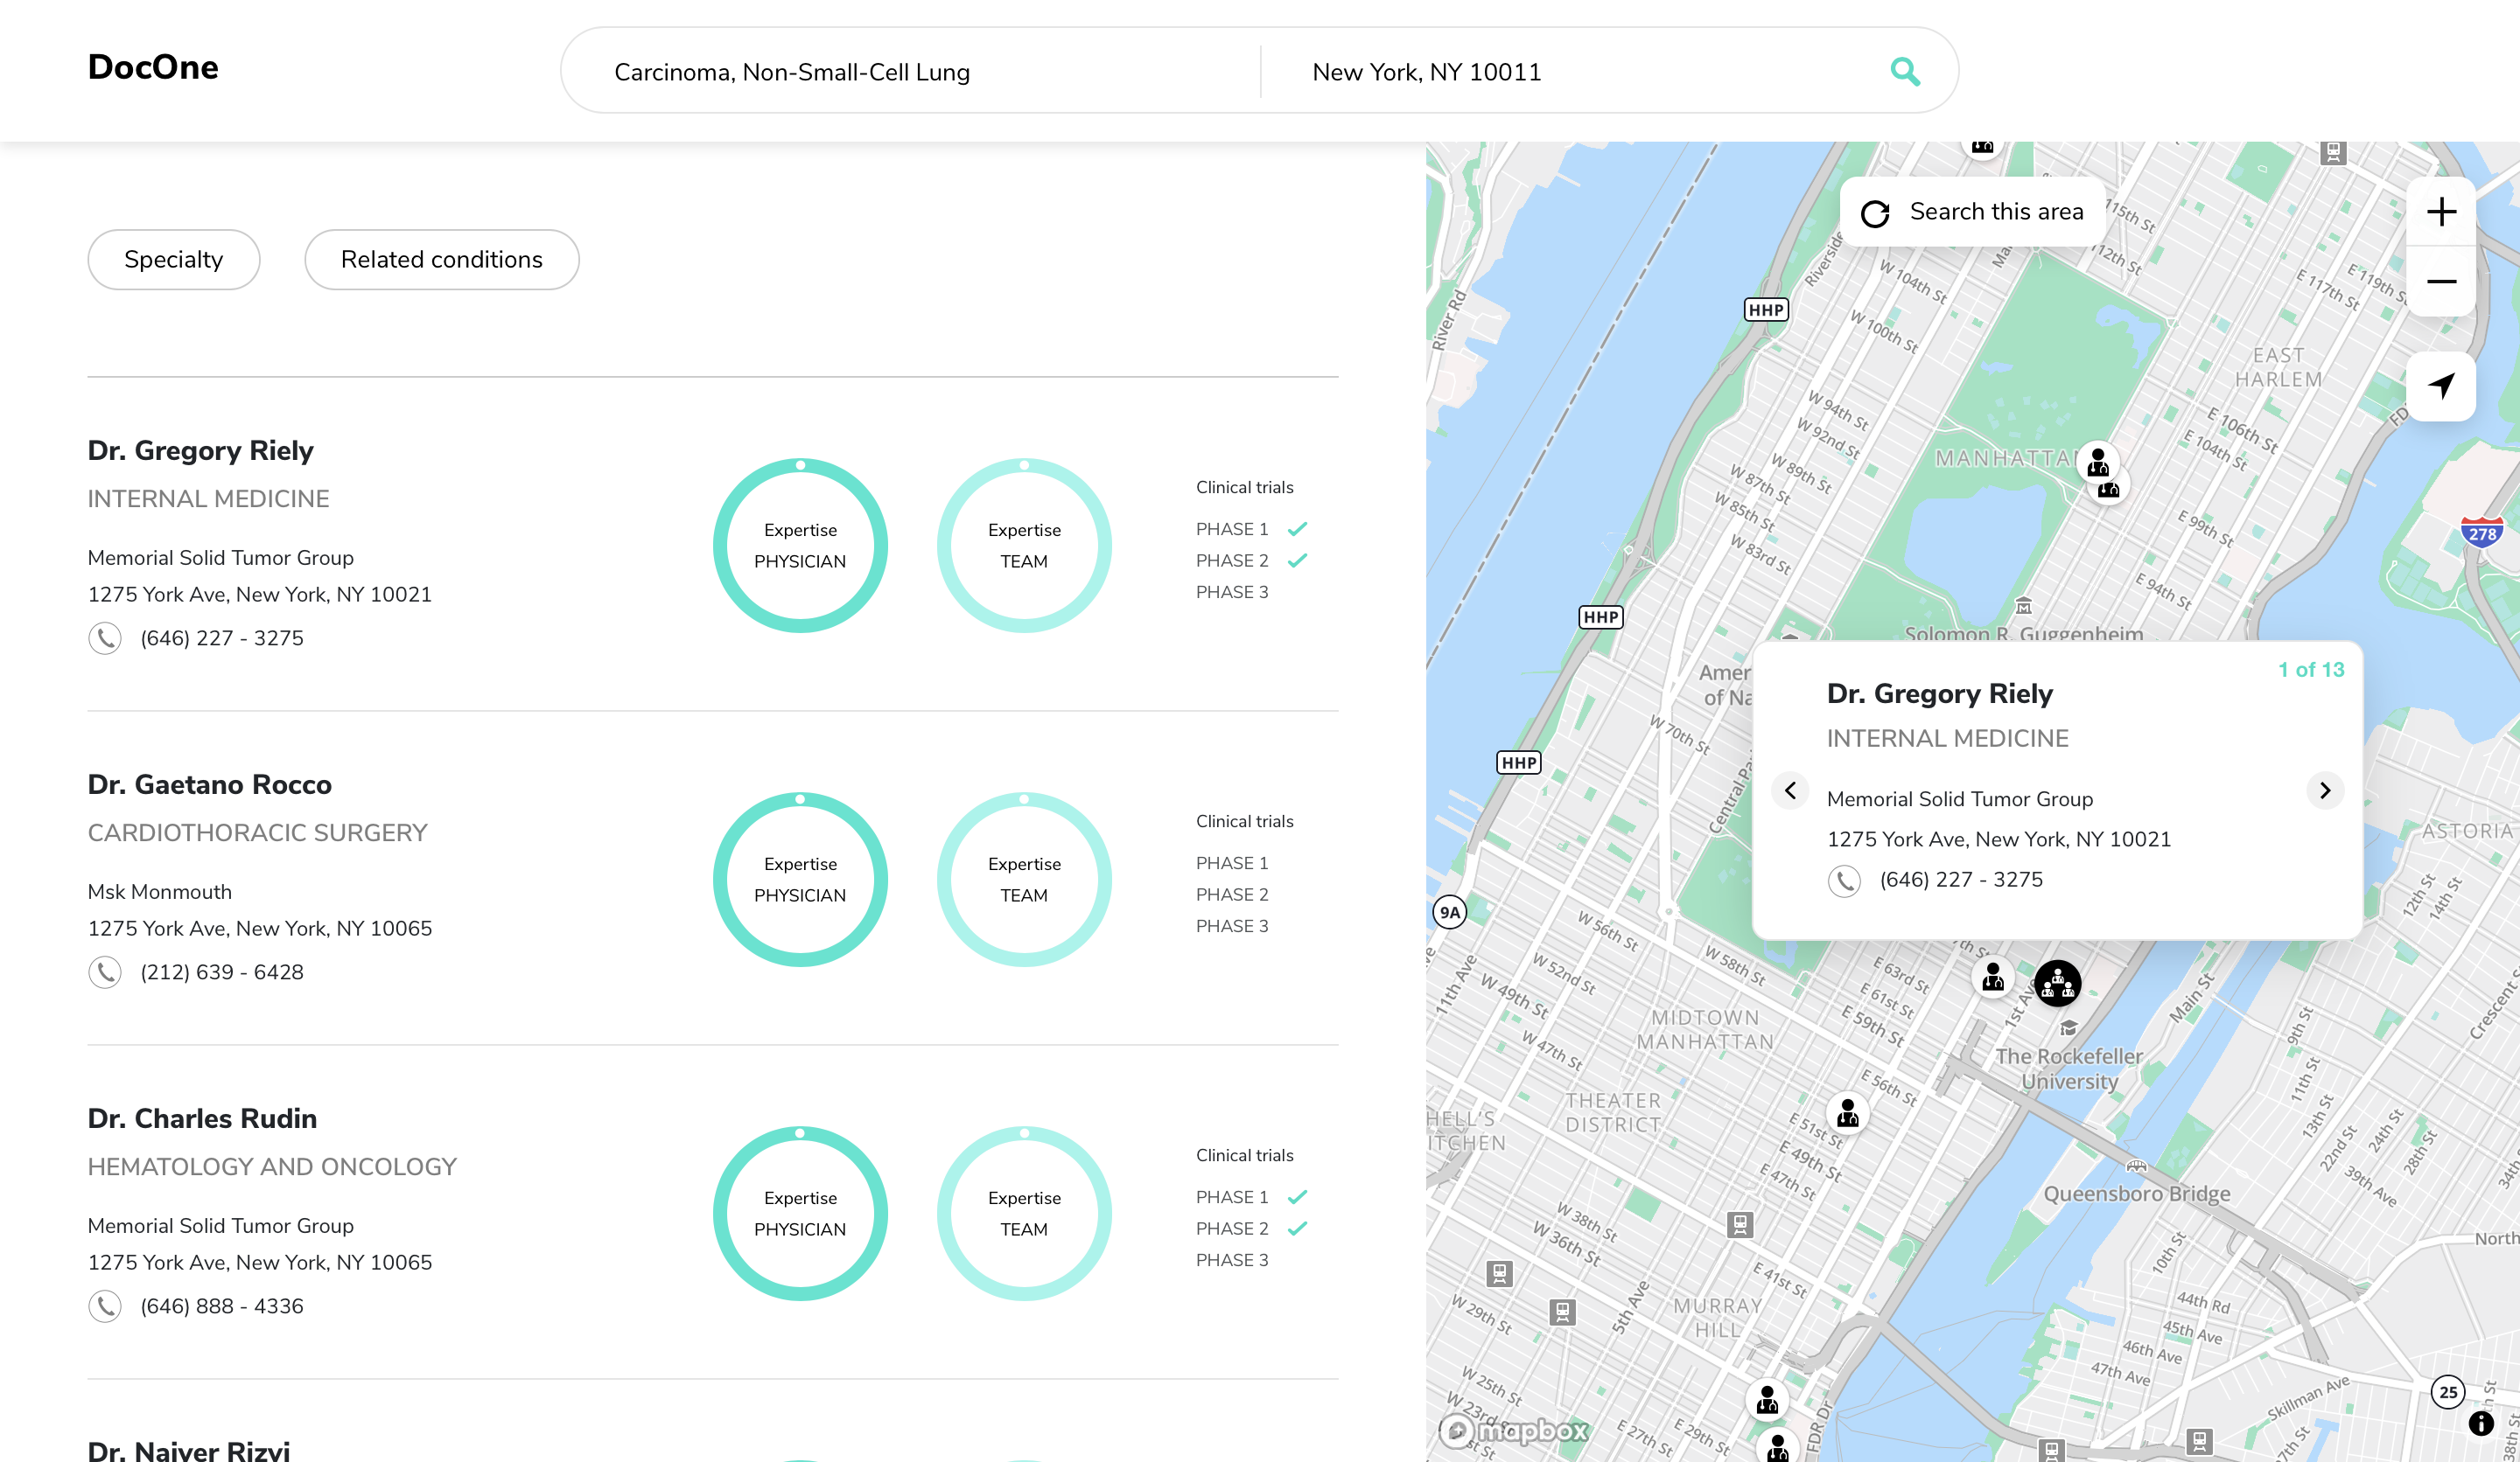Screen dimensions: 2520x1462
Task: Select the black team group marker on map
Action: pos(2058,985)
